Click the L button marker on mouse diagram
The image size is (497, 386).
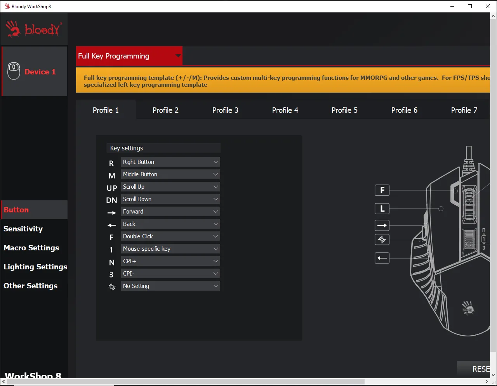382,209
